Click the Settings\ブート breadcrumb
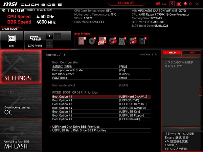This screenshot has width=203, height=152. (x=56, y=55)
